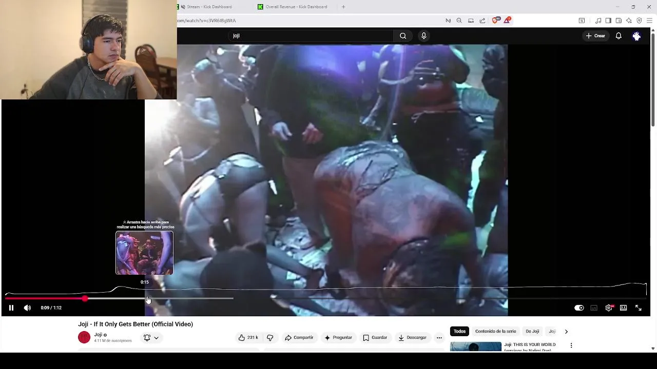Click the install-app icon in the address bar

pyautogui.click(x=471, y=20)
